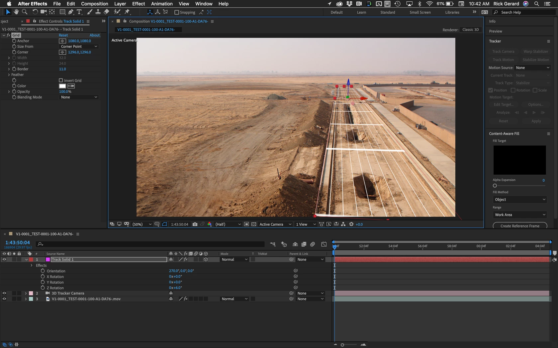Click the white Color swatch

(x=62, y=86)
